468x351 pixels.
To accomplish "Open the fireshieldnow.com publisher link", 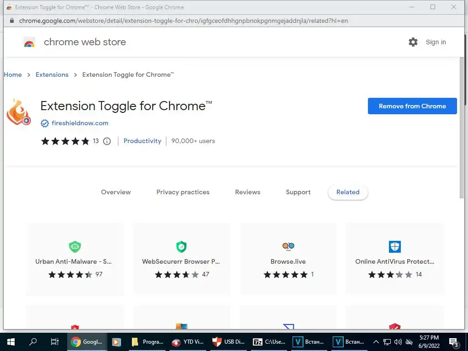I will pos(80,123).
